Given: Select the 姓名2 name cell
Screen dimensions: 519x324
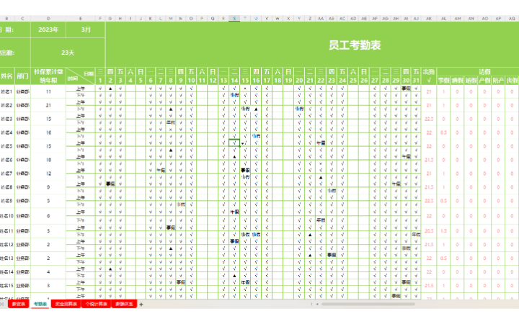Looking at the screenshot, I should (6, 105).
